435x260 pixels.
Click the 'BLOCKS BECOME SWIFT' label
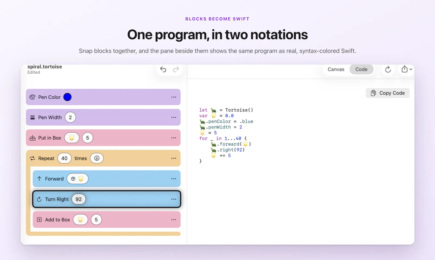pos(217,19)
